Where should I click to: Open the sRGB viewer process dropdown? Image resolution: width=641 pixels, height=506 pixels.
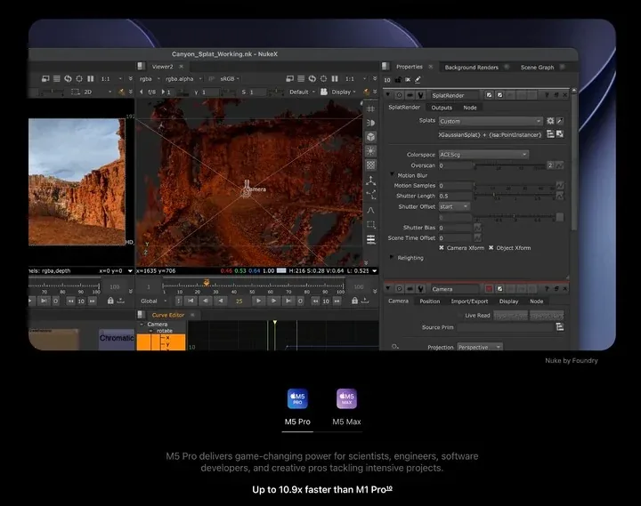230,79
